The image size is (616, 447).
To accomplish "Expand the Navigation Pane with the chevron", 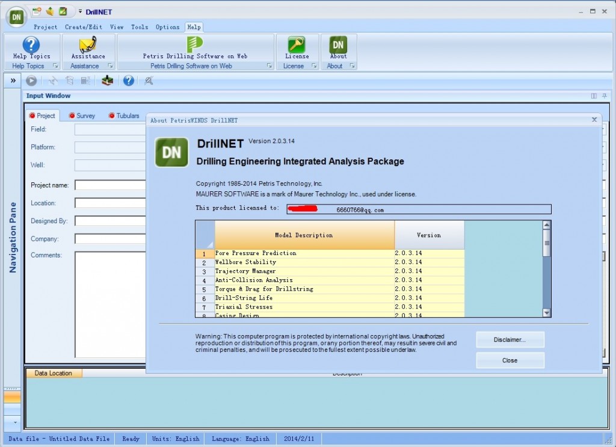I will pos(12,79).
